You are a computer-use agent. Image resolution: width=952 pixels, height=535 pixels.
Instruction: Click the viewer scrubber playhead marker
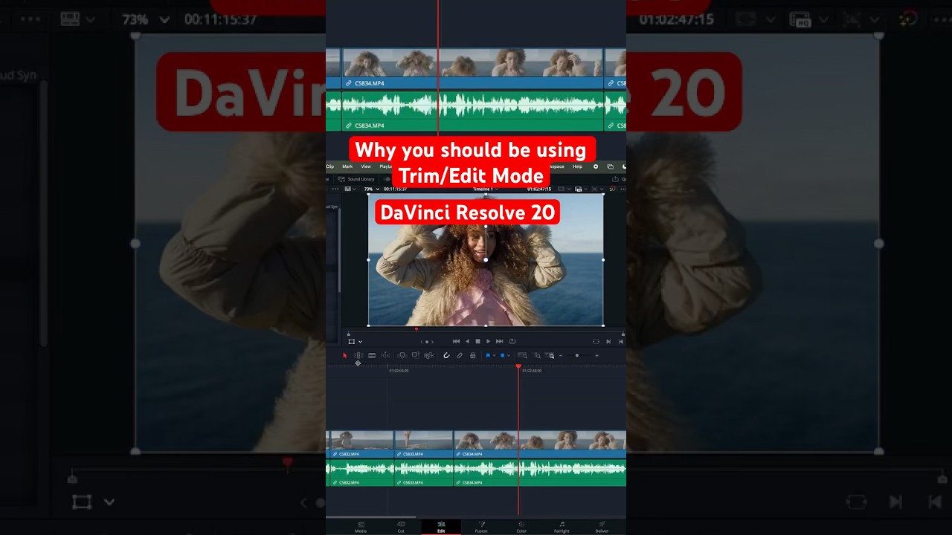pyautogui.click(x=416, y=328)
